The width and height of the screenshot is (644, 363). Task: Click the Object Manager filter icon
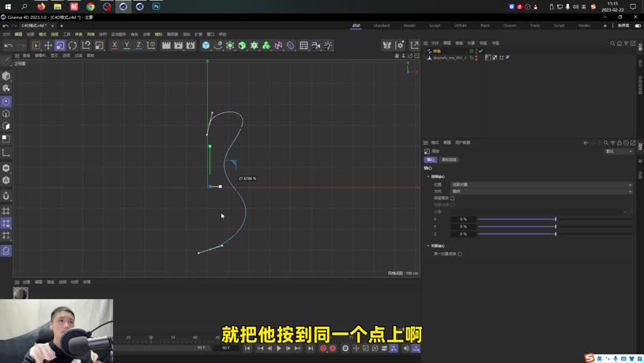coord(626,43)
